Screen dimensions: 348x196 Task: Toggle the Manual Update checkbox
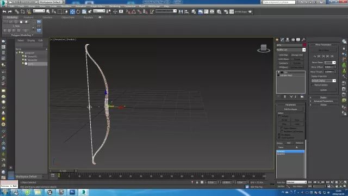pos(313,85)
